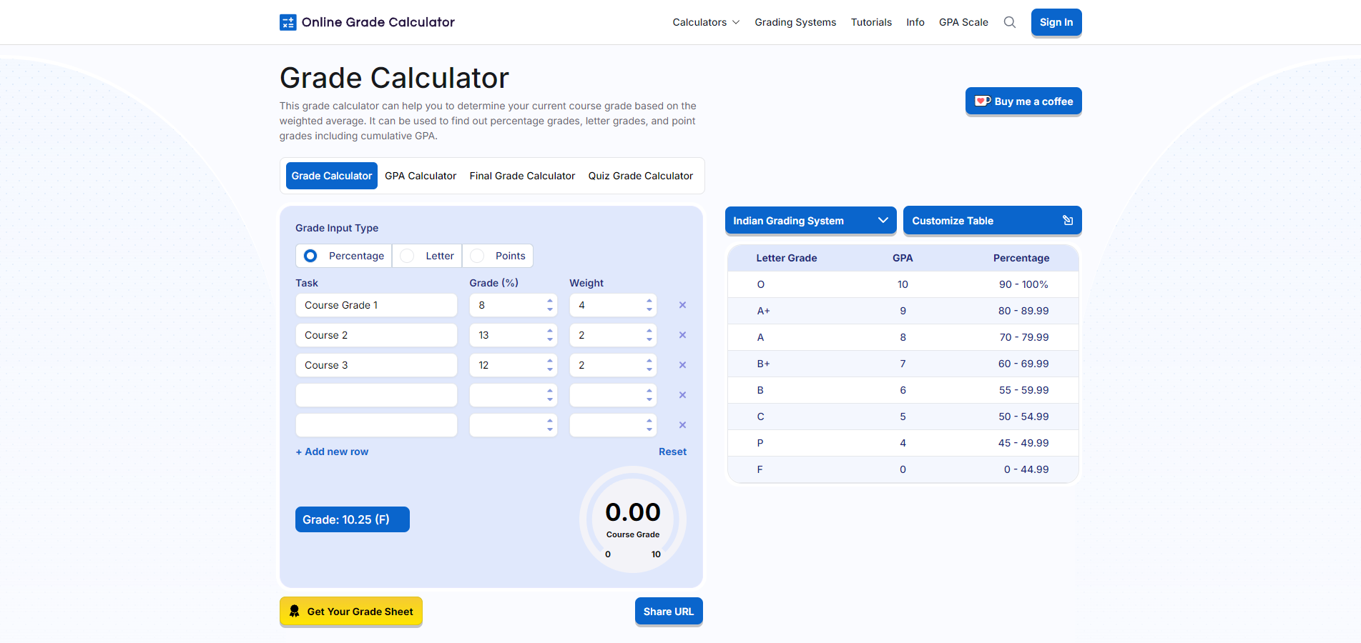The image size is (1361, 643).
Task: Switch to the Grade Calculator tab
Action: click(x=332, y=176)
